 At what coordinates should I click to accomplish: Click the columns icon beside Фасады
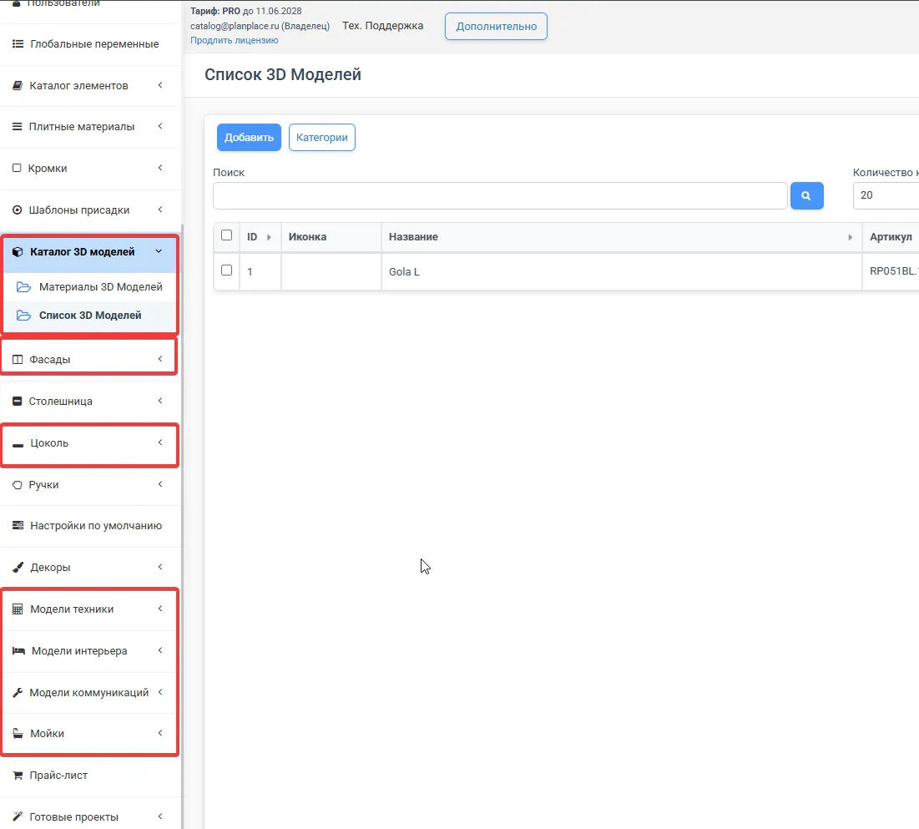tap(18, 359)
